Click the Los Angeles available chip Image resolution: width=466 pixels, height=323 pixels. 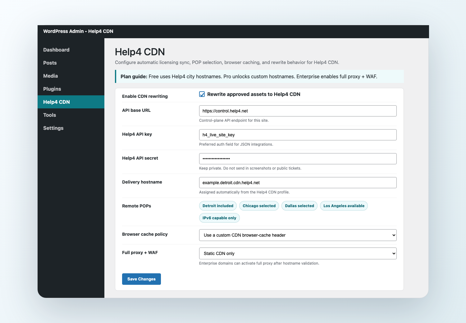(344, 206)
